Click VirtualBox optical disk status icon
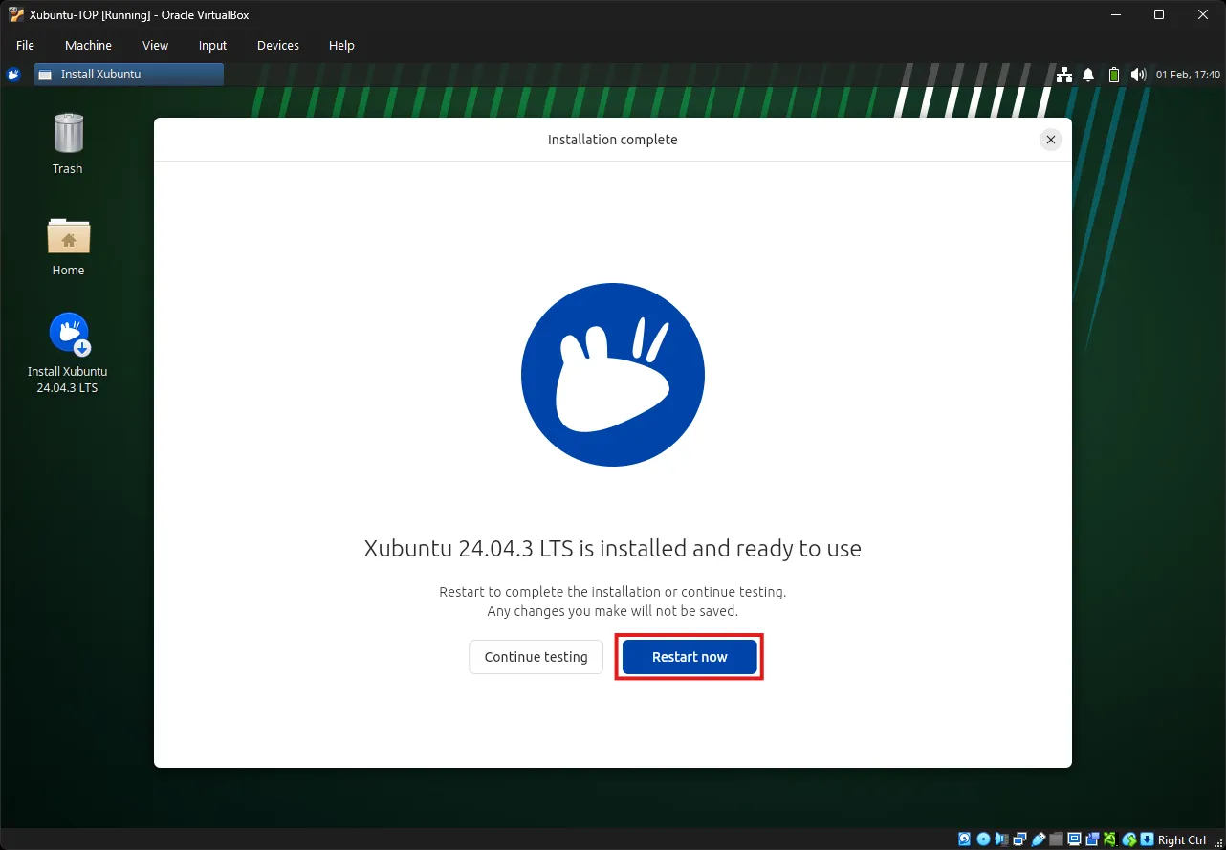The image size is (1226, 850). click(983, 839)
